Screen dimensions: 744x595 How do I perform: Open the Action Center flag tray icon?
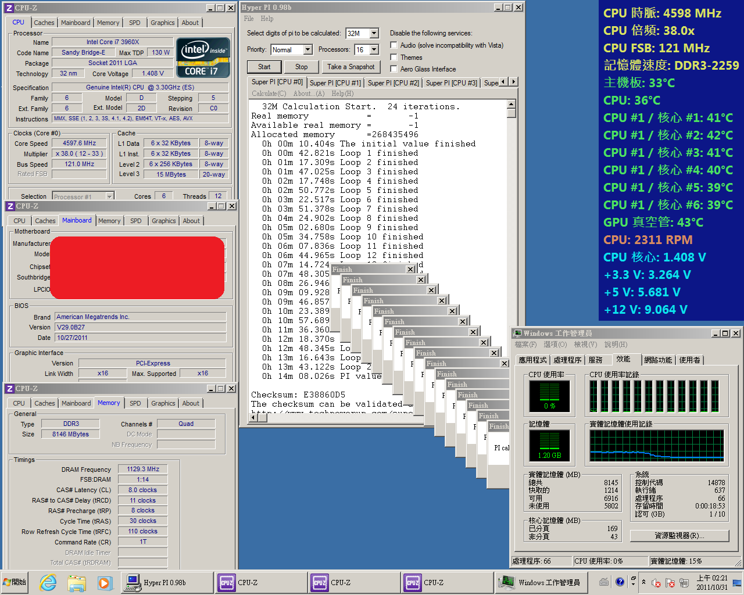670,582
